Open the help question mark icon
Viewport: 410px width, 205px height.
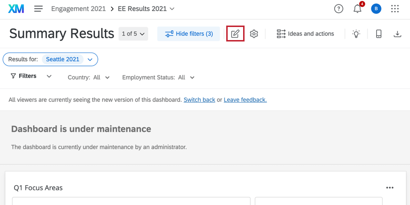pyautogui.click(x=339, y=9)
